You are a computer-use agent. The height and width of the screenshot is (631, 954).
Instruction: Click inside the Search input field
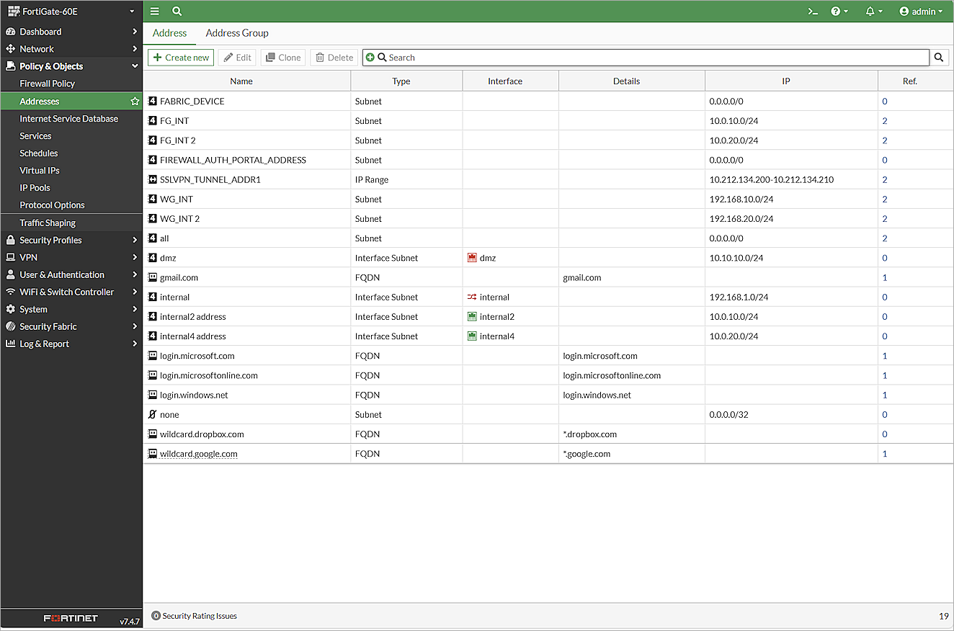(x=504, y=57)
